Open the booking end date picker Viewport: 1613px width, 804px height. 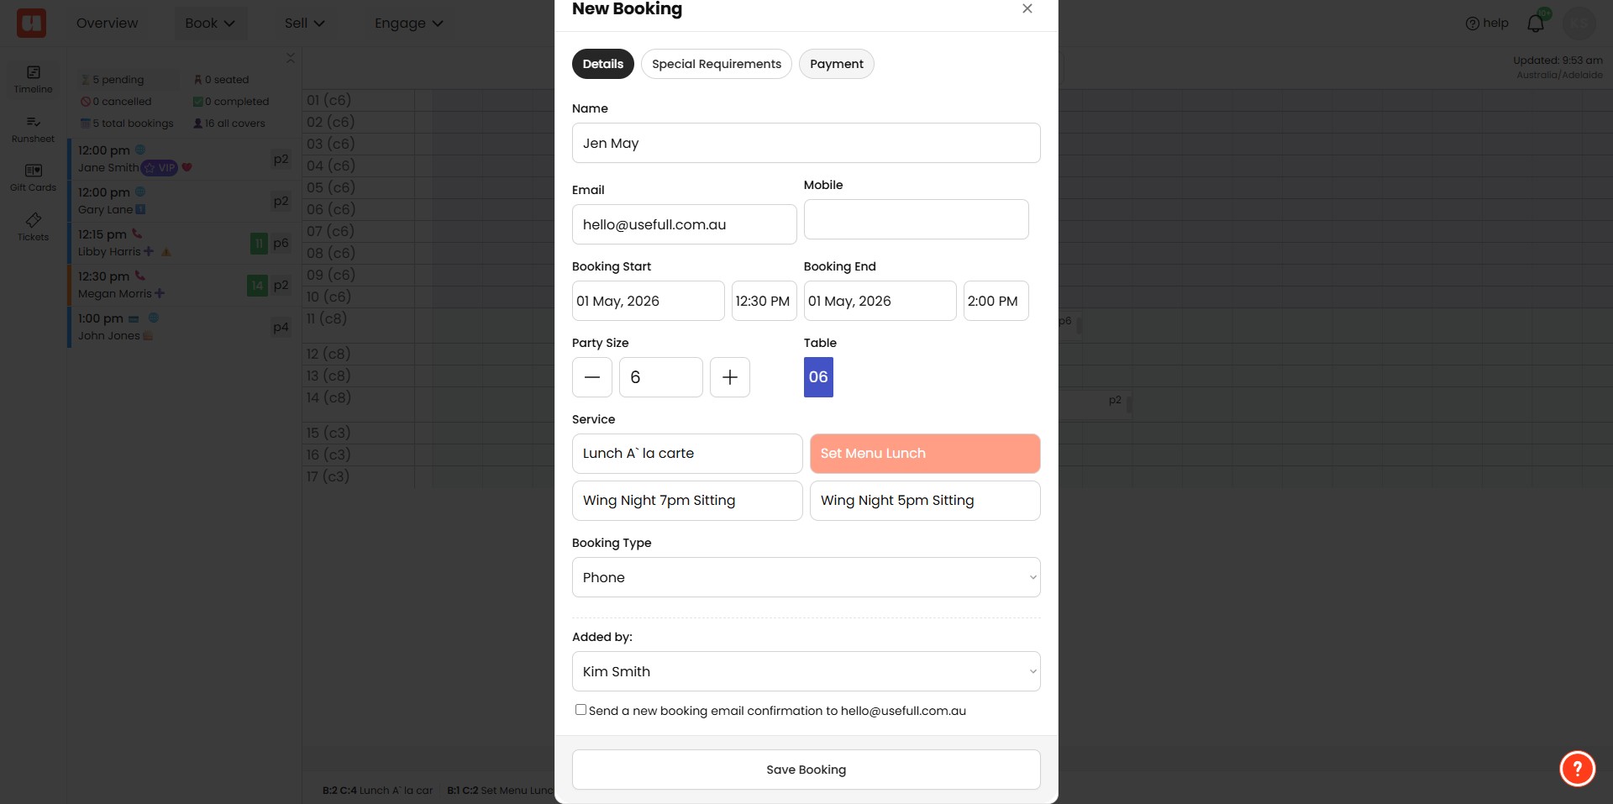880,301
